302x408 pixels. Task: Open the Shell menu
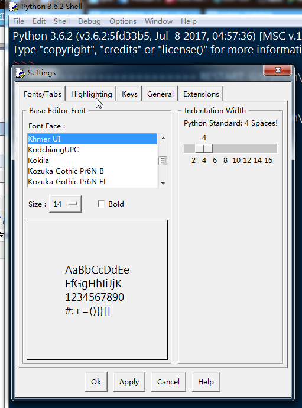tap(61, 21)
